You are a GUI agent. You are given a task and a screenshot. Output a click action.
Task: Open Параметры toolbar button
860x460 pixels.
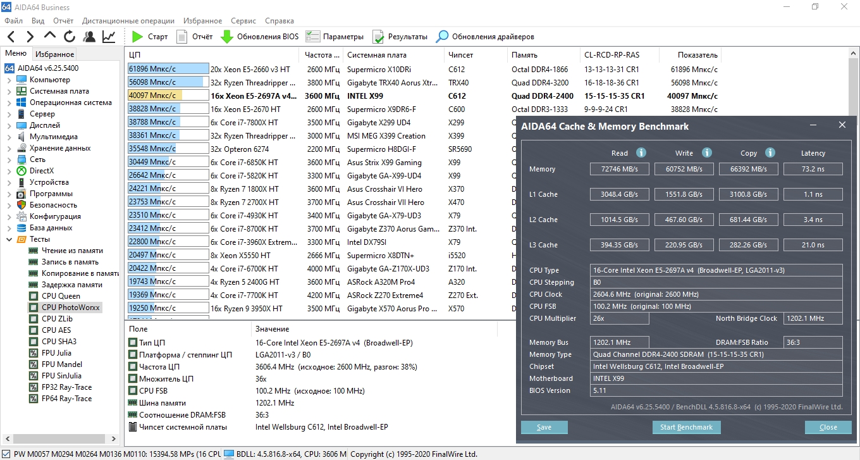(x=335, y=37)
